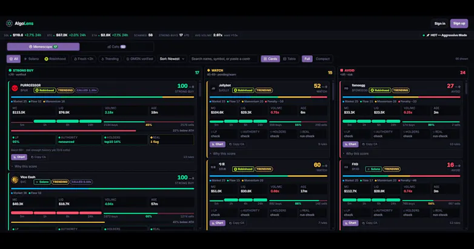Click Solana badge on FXD card
Screen dimensions: 474x249
pyautogui.click(x=373, y=169)
